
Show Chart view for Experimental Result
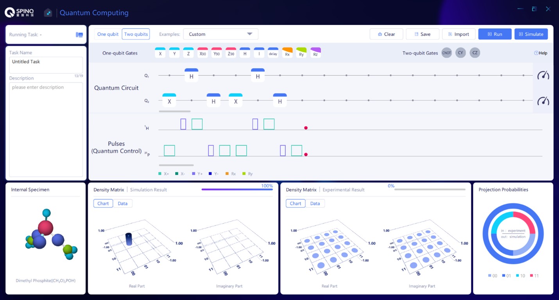[296, 203]
